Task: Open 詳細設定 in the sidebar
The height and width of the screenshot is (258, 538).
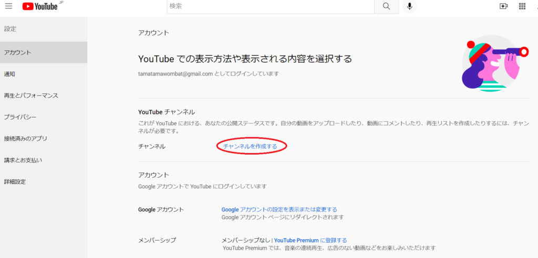Action: [44, 181]
